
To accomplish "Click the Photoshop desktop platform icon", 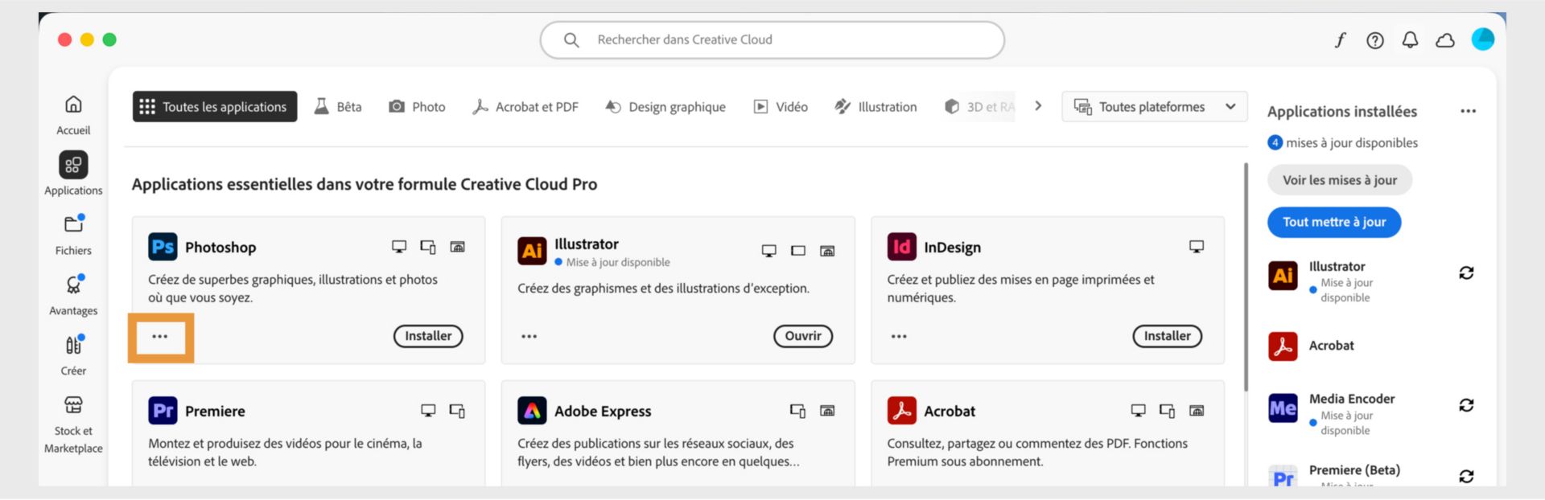I will coord(399,247).
